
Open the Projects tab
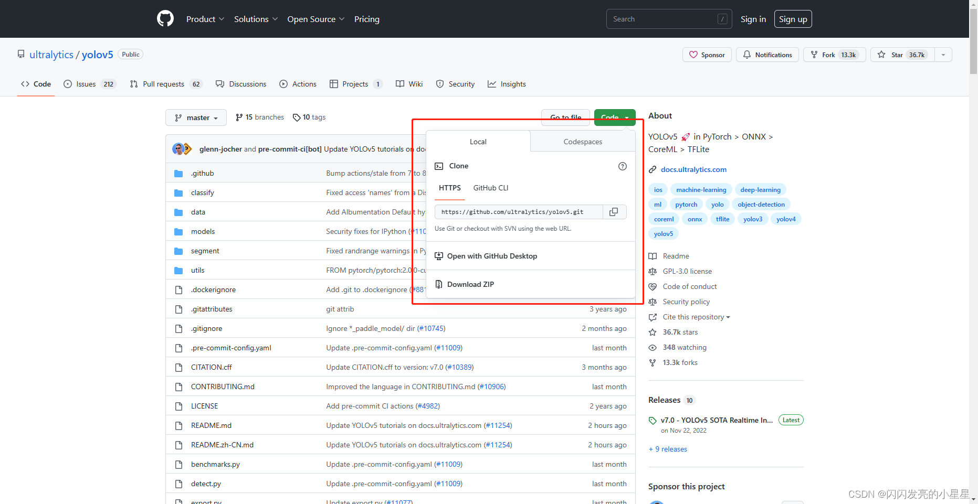356,84
